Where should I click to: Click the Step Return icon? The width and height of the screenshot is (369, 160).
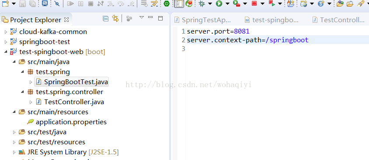[x=131, y=3]
